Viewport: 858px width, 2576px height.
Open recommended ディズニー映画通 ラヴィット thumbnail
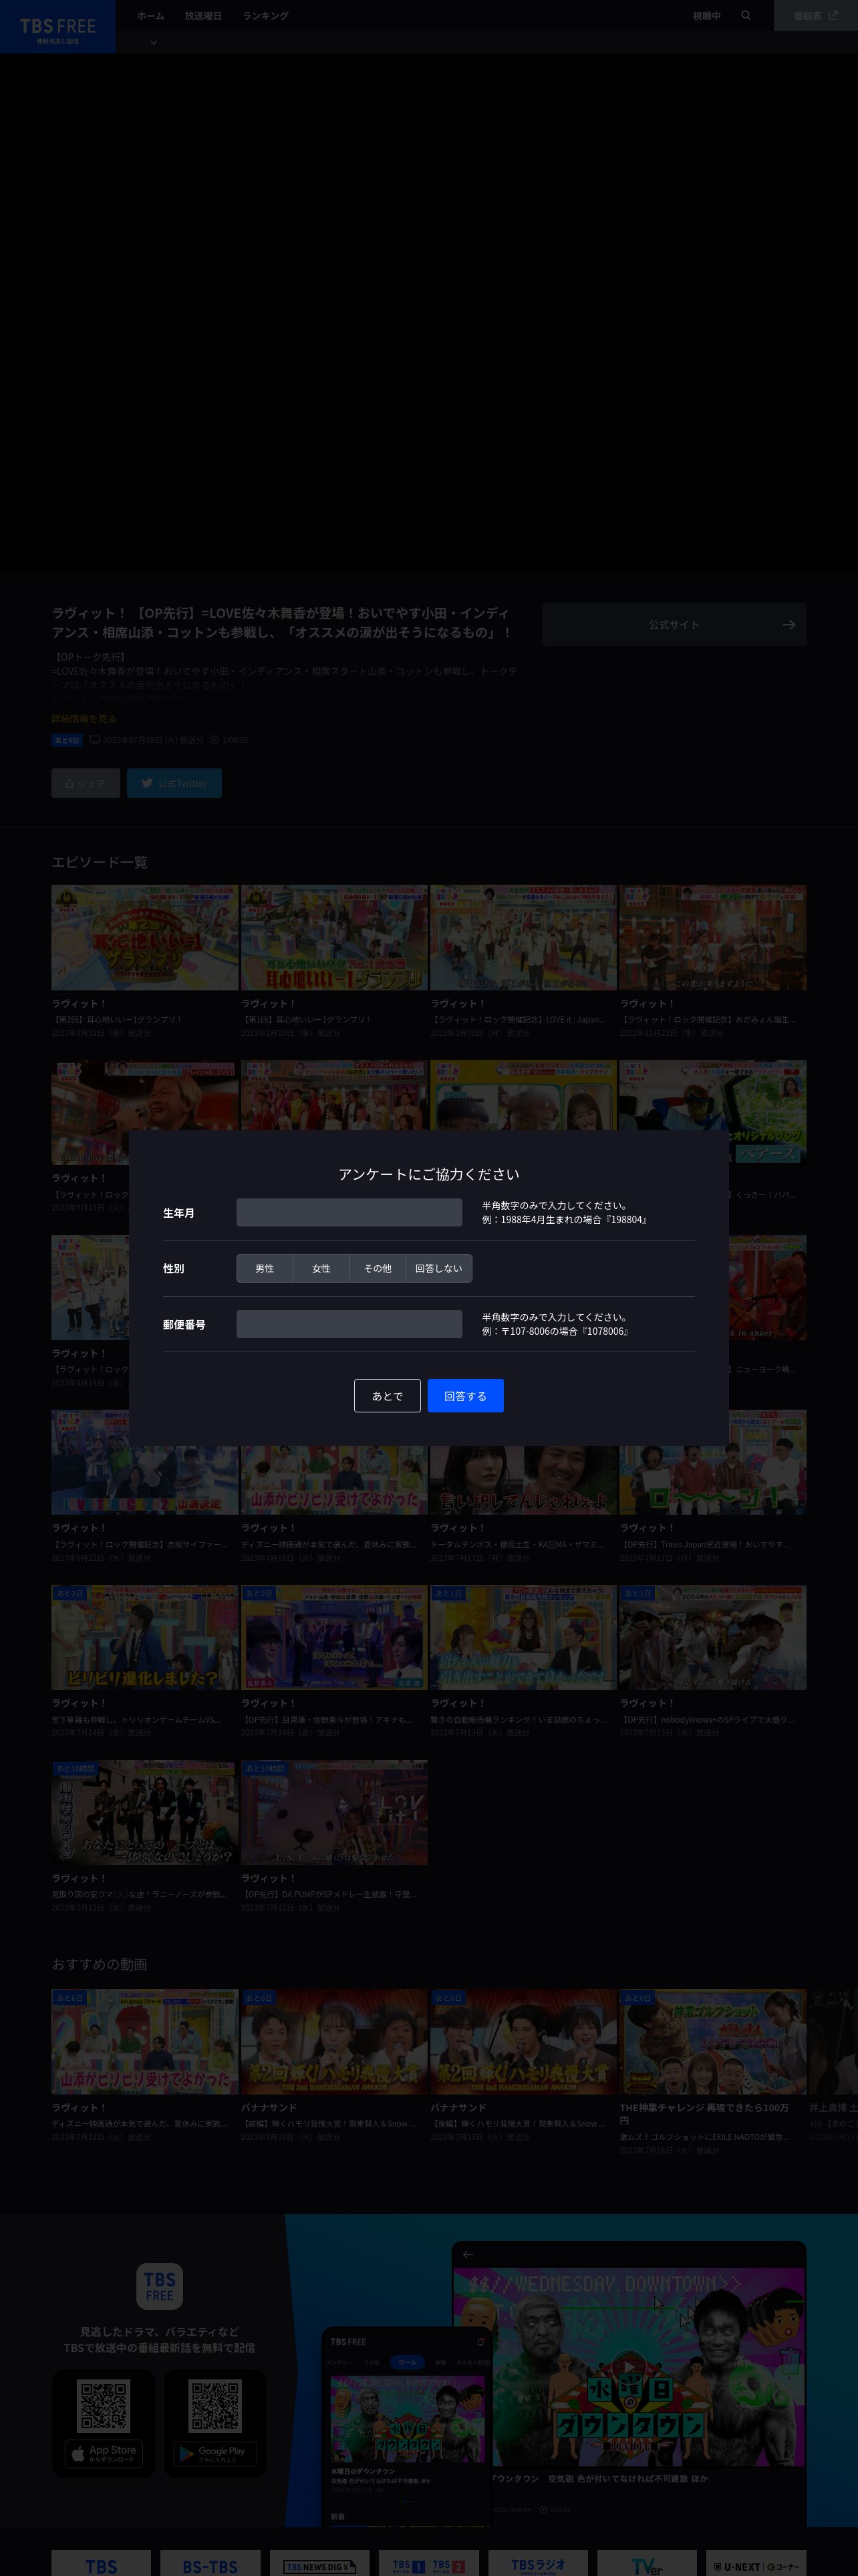point(145,2041)
